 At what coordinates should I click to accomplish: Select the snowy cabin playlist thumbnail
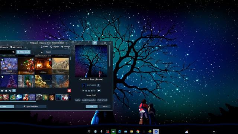pyautogui.click(x=39, y=97)
